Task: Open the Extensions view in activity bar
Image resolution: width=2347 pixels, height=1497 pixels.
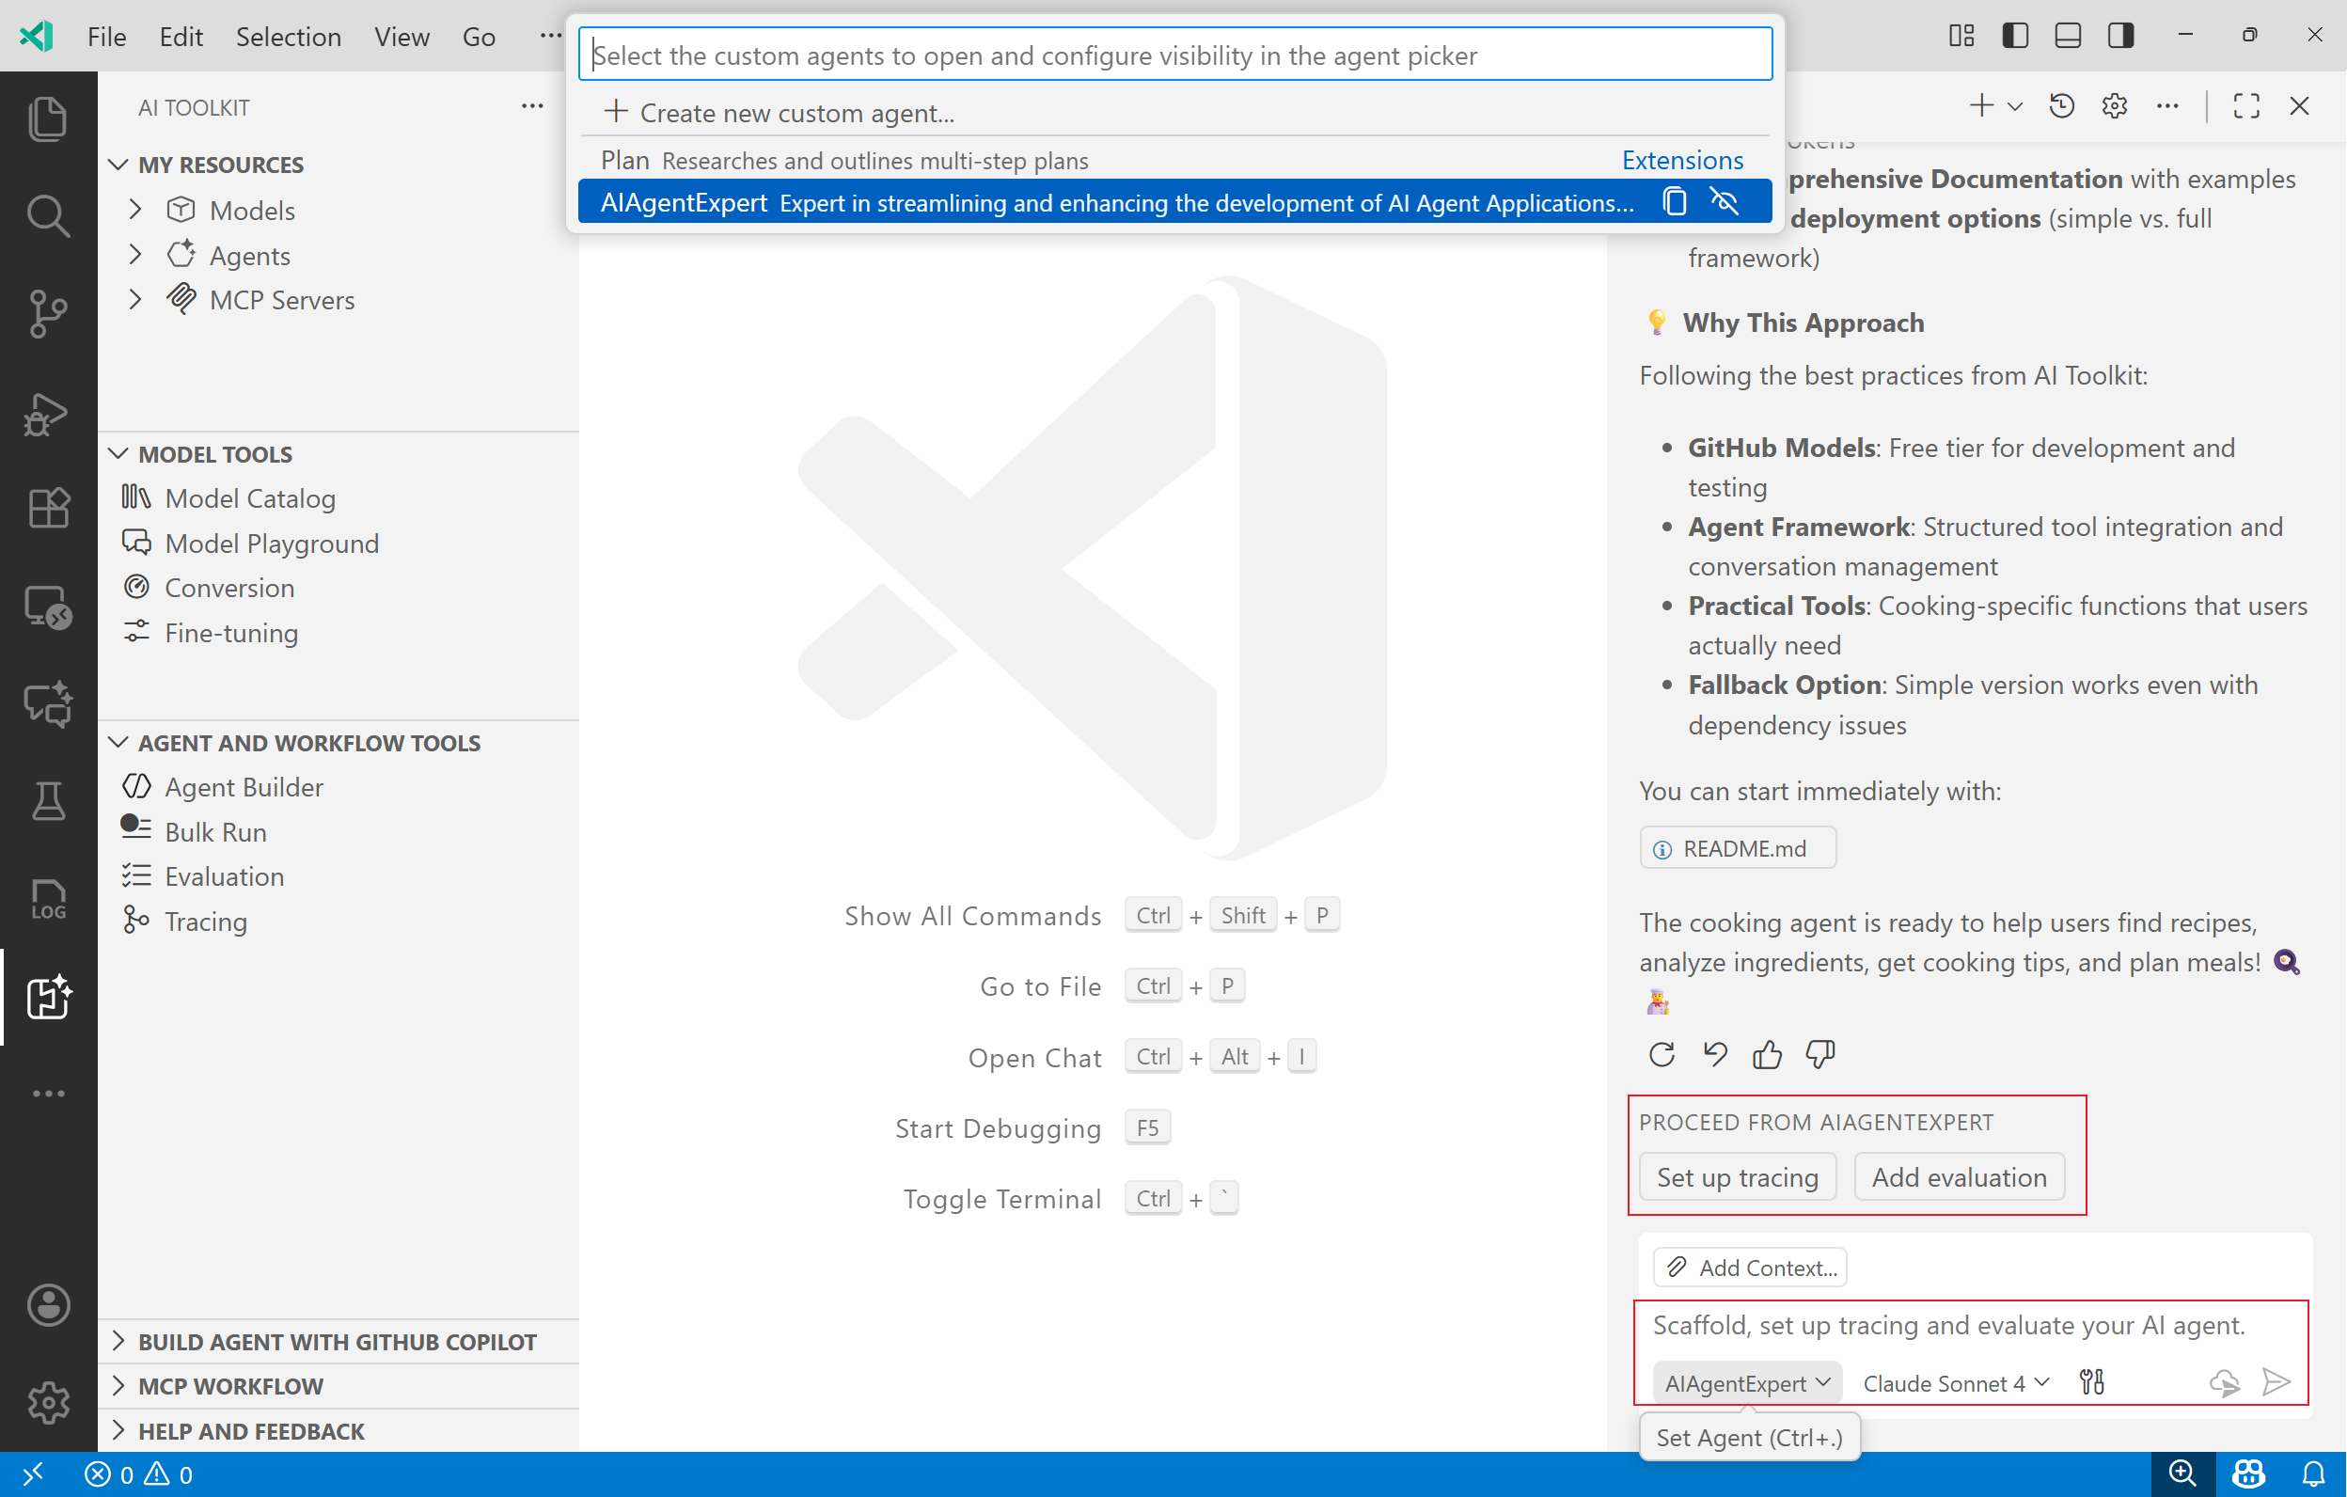Action: [48, 508]
